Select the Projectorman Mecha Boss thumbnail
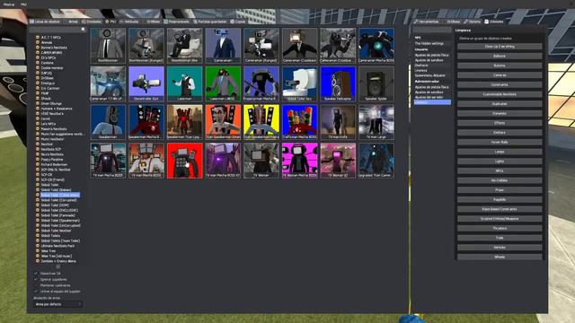The height and width of the screenshot is (323, 575). (x=261, y=83)
